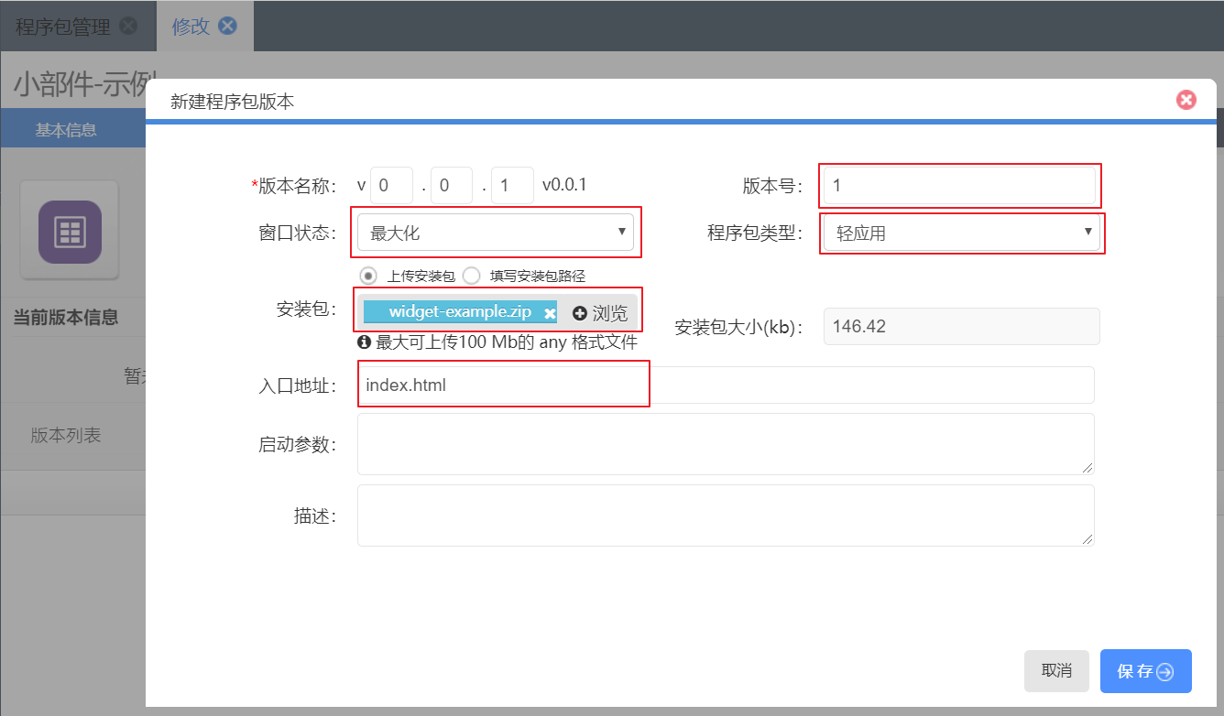Open the 程序包类型 dropdown showing 轻应用
The image size is (1224, 716).
coord(961,233)
